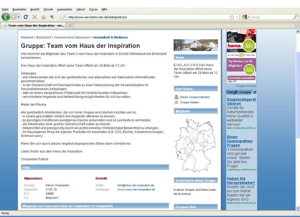This screenshot has width=300, height=217.
Task: Select the Team vom Haus der Inspiration tab
Action: [34, 25]
